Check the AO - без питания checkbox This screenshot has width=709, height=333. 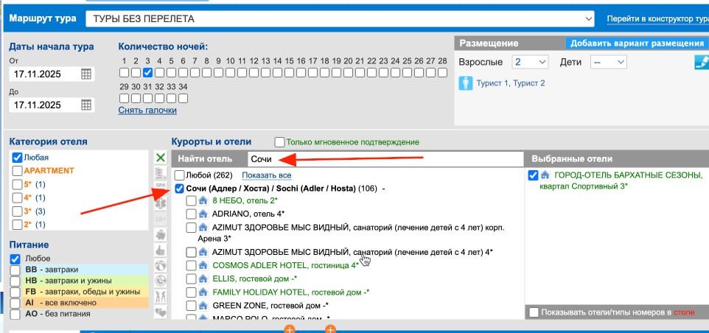(x=15, y=314)
